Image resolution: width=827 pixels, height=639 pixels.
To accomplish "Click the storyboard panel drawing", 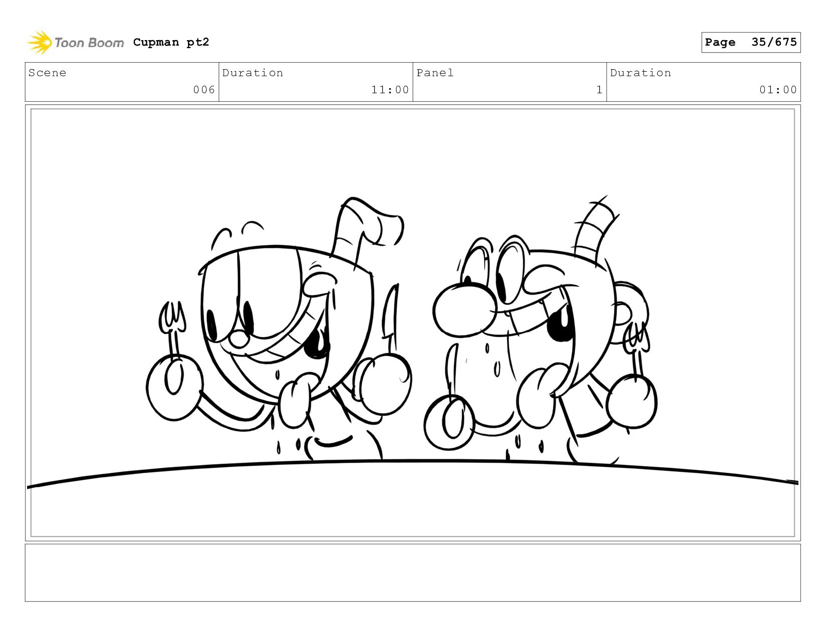I will tap(412, 323).
